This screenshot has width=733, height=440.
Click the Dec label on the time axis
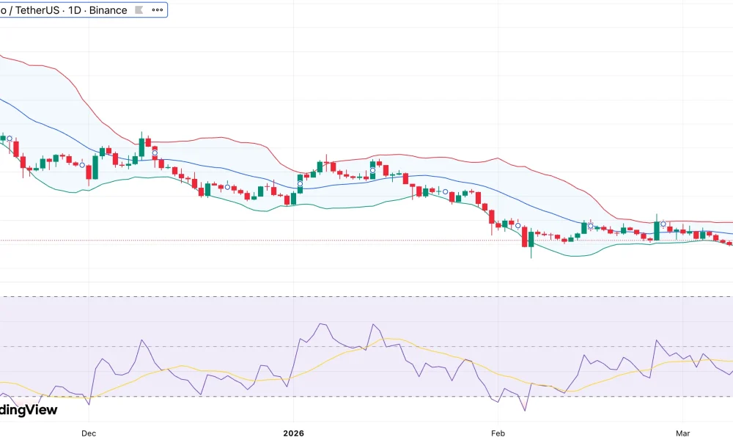point(88,433)
